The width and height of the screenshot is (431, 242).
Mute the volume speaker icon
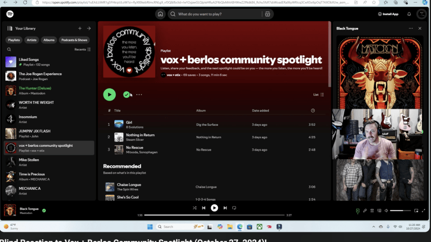tap(386, 211)
